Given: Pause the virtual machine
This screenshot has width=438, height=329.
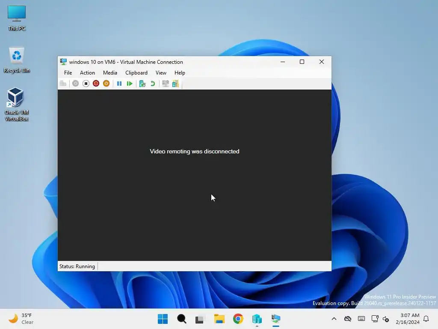Looking at the screenshot, I should coord(119,84).
